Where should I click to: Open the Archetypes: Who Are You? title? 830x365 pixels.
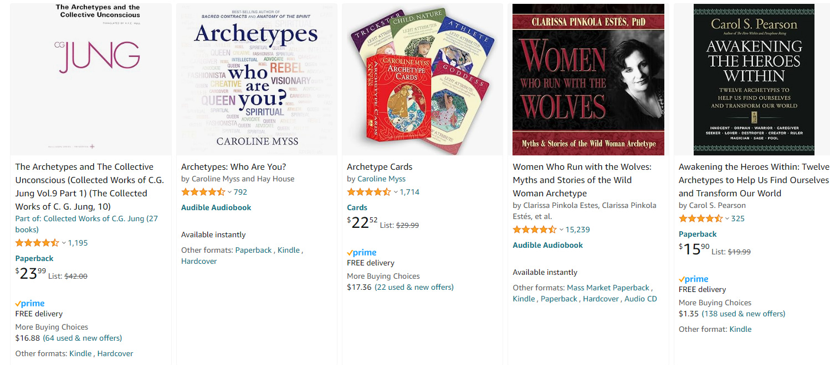coord(233,166)
